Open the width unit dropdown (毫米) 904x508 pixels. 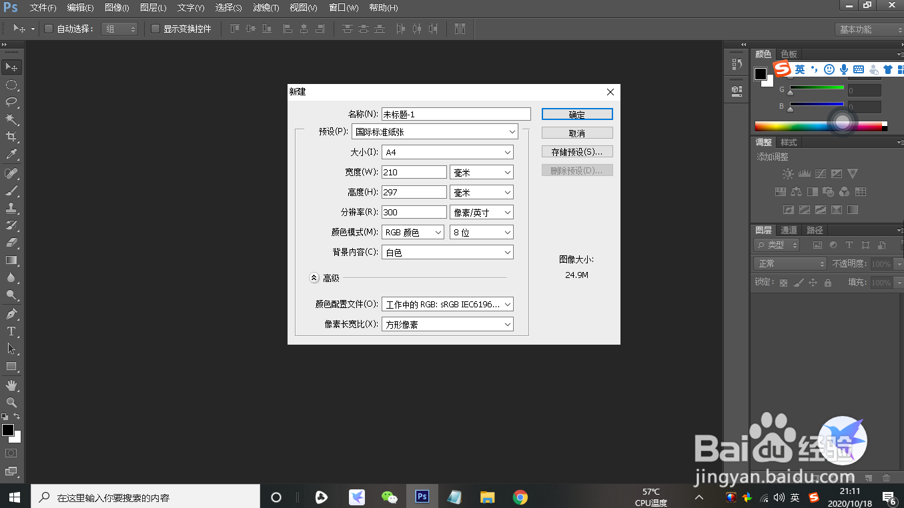[x=482, y=172]
